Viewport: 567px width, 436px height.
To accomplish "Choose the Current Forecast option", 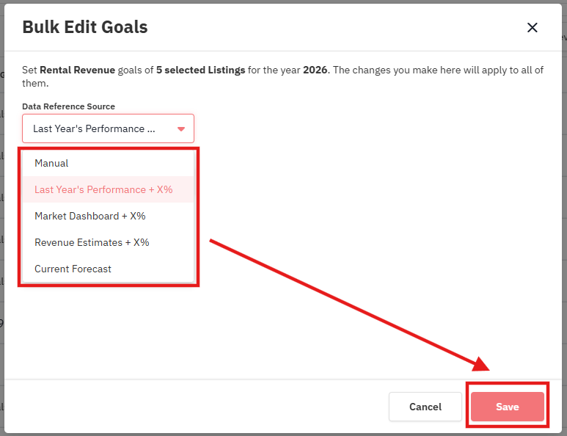I will 108,269.
